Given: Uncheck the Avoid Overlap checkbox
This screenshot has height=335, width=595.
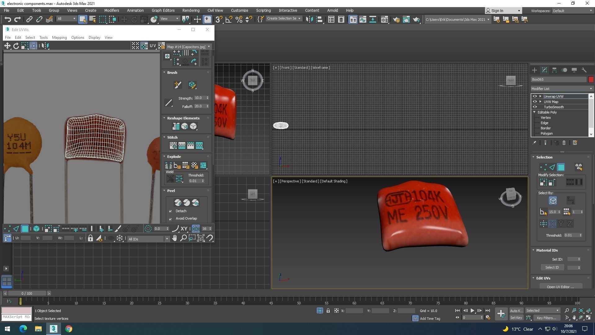Looking at the screenshot, I should coord(170,219).
